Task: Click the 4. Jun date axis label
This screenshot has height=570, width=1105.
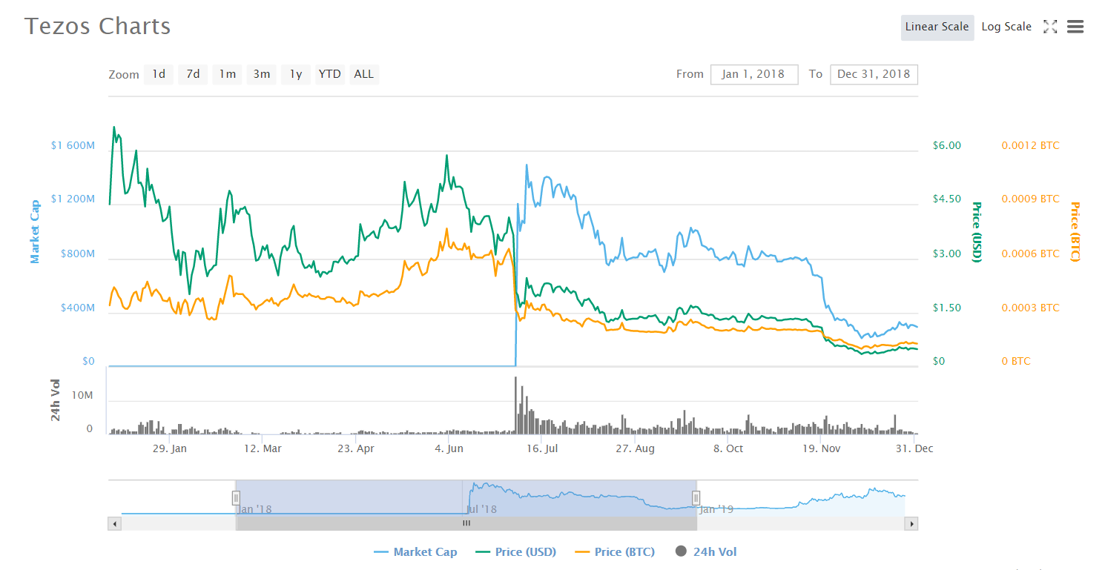Action: click(x=449, y=448)
